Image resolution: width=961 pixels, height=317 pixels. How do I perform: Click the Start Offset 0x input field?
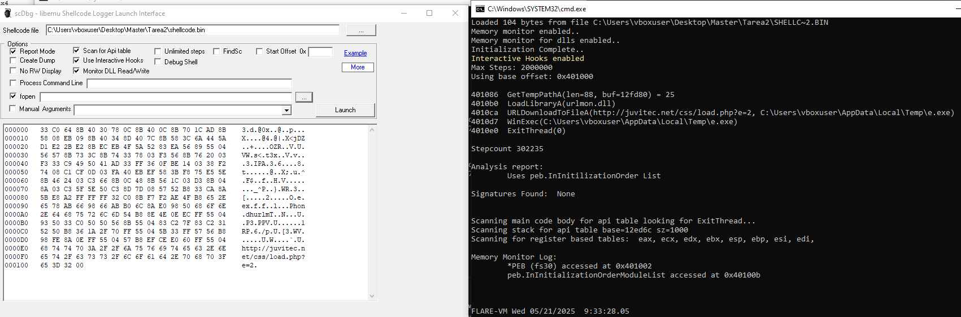[320, 52]
